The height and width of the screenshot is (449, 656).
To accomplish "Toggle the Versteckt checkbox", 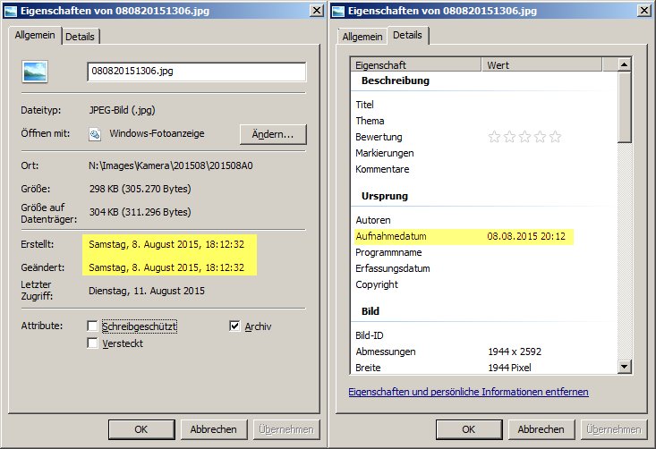I will 93,343.
